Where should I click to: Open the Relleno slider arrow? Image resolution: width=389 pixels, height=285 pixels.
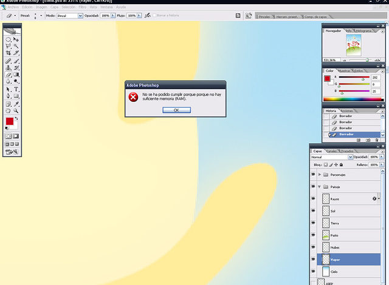[x=381, y=164]
